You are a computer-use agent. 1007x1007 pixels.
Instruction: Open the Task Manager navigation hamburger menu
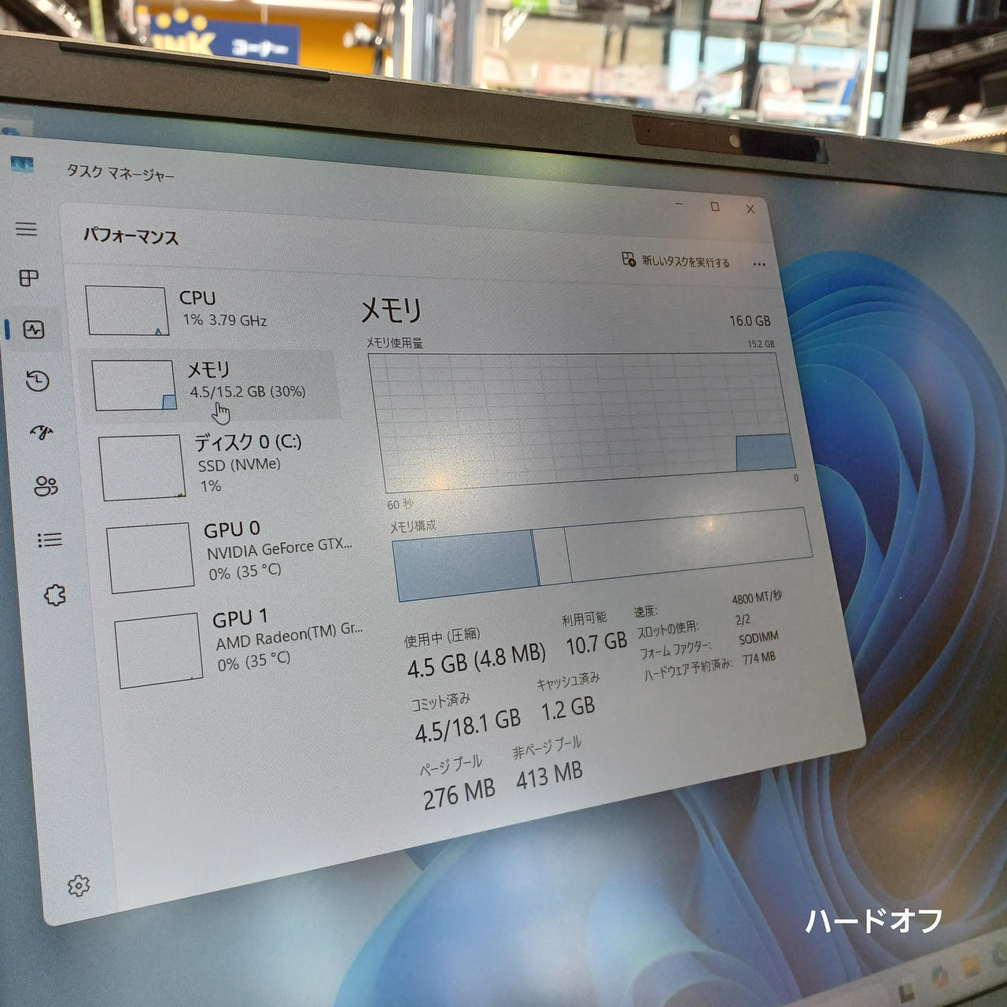click(26, 229)
